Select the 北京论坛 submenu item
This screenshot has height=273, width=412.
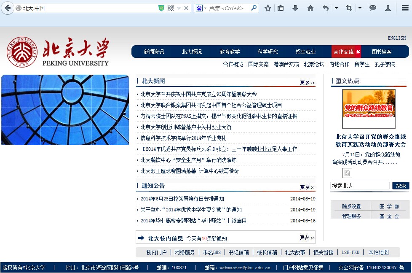click(314, 64)
